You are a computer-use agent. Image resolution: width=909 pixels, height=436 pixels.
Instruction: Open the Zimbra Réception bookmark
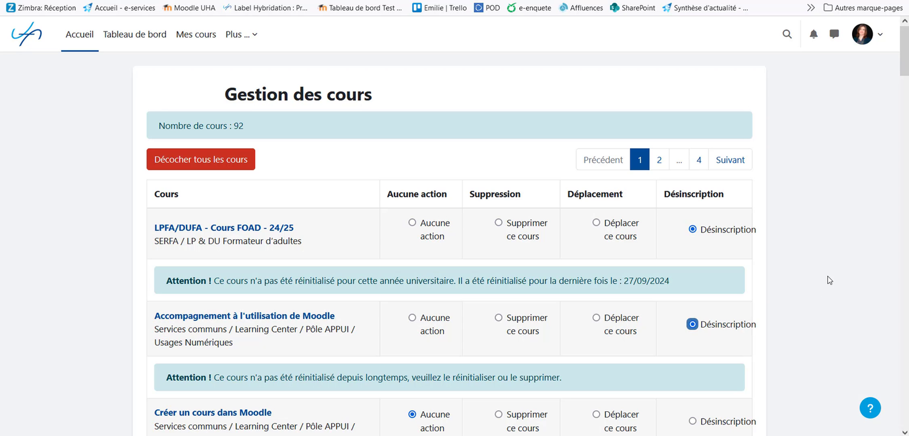[x=41, y=8]
